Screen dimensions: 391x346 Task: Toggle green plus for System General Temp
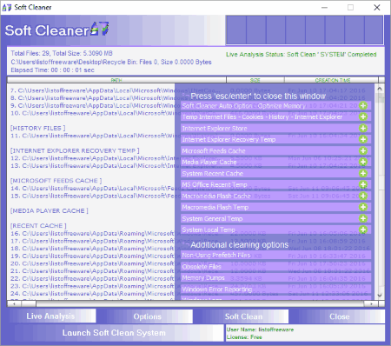coord(363,218)
